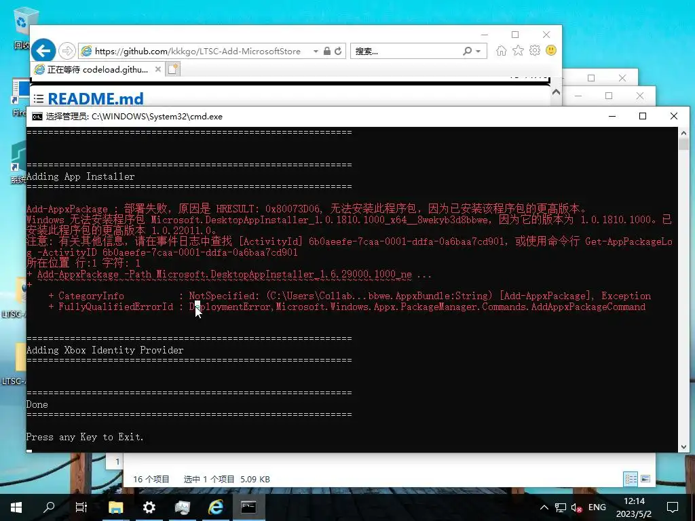Open taskbar search magnifier
Image resolution: width=695 pixels, height=521 pixels.
coord(49,507)
